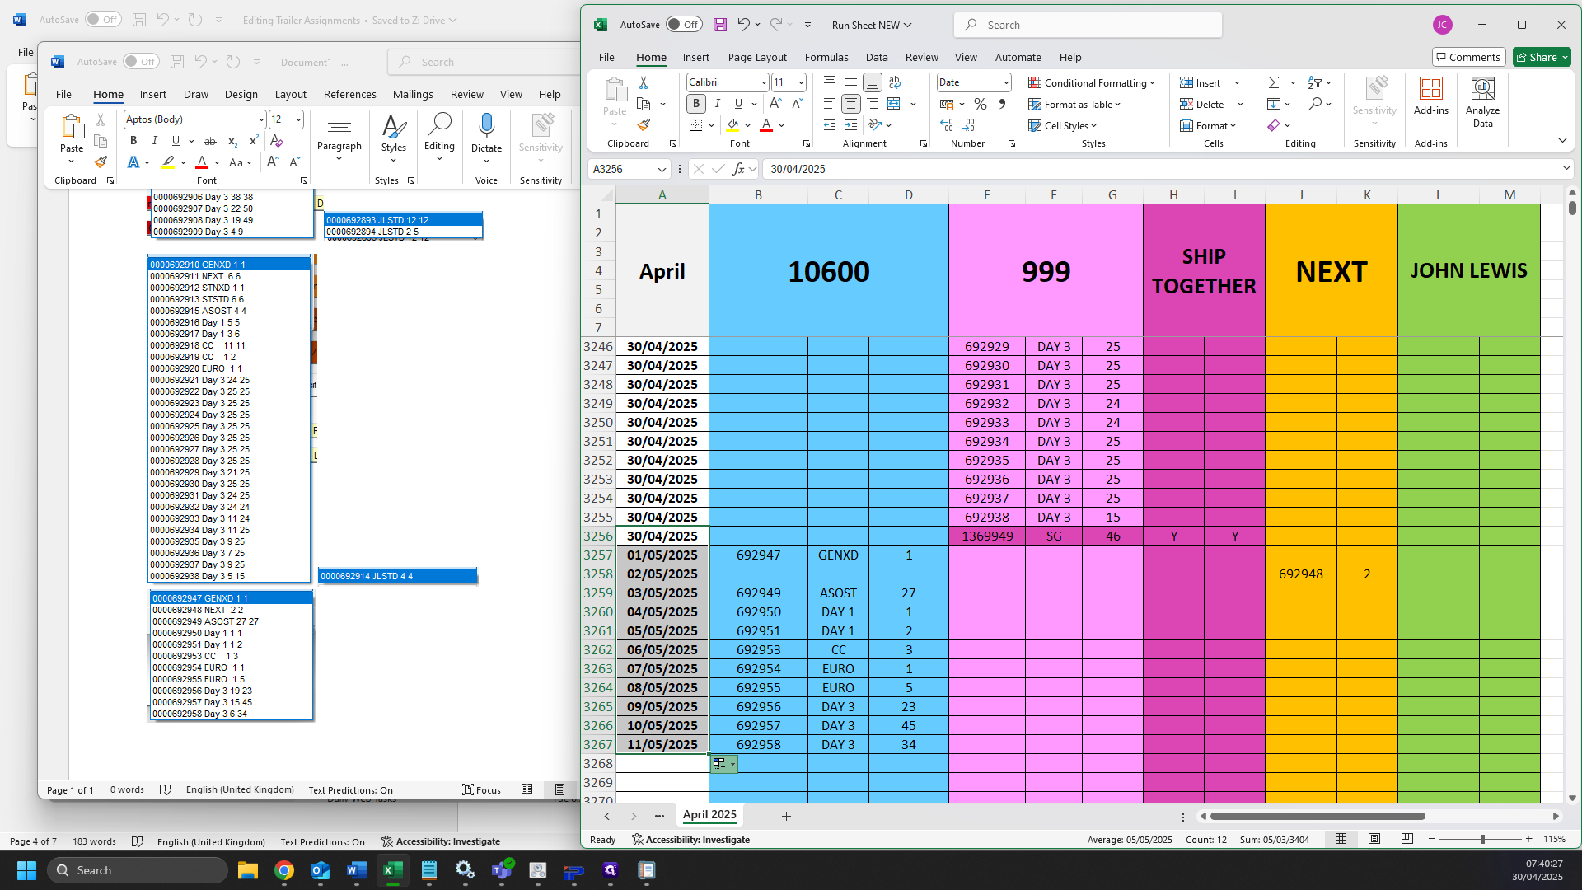This screenshot has width=1582, height=890.
Task: Open Analyze Data in Excel ribbon
Action: (1482, 102)
